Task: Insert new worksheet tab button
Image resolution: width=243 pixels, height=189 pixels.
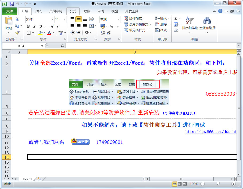Action: point(39,179)
